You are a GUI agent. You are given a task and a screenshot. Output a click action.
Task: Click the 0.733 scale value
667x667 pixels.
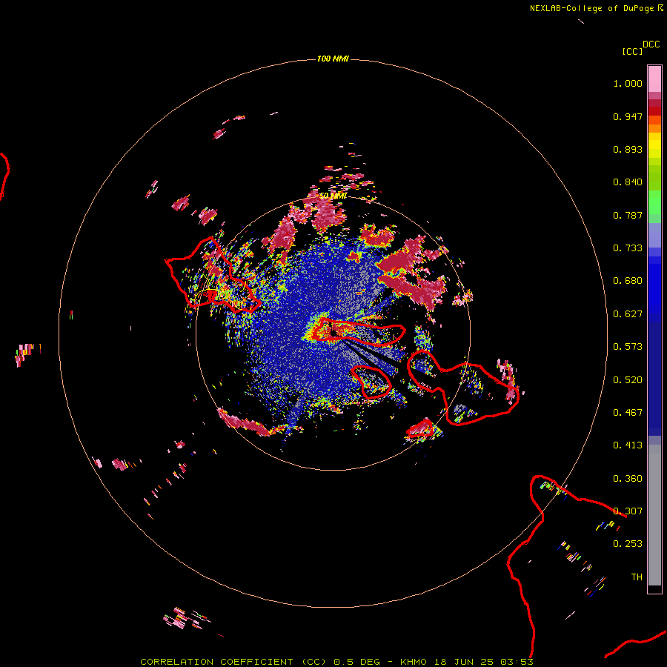(628, 248)
